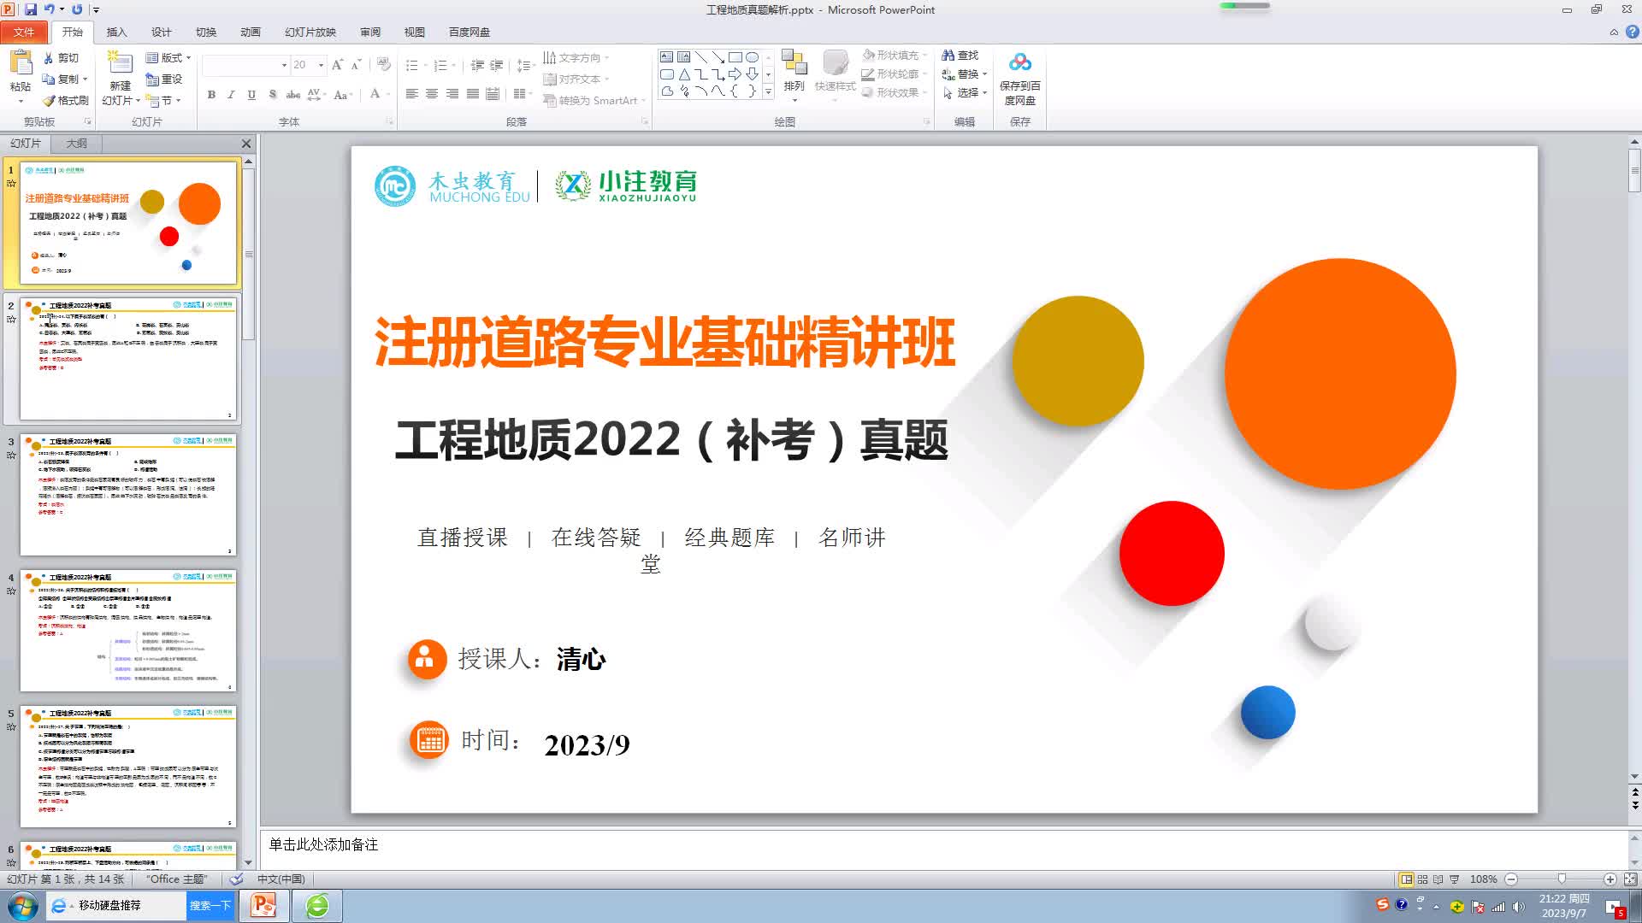1642x923 pixels.
Task: Click the Save icon in quick access toolbar
Action: (x=31, y=9)
